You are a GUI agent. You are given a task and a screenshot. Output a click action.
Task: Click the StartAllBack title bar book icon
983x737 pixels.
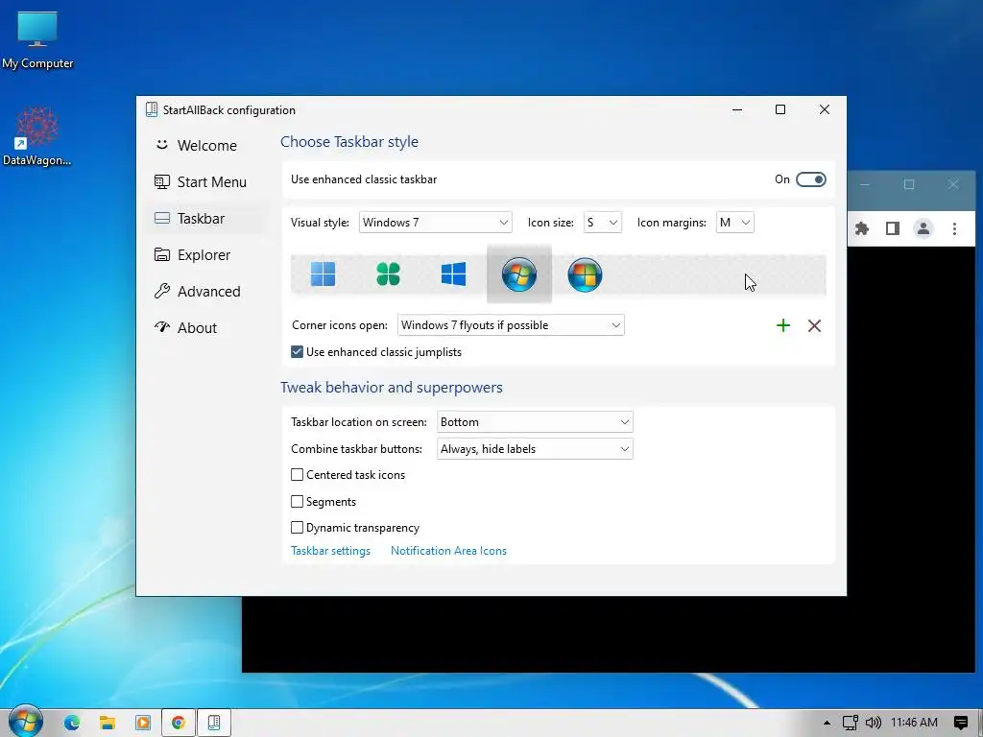151,109
